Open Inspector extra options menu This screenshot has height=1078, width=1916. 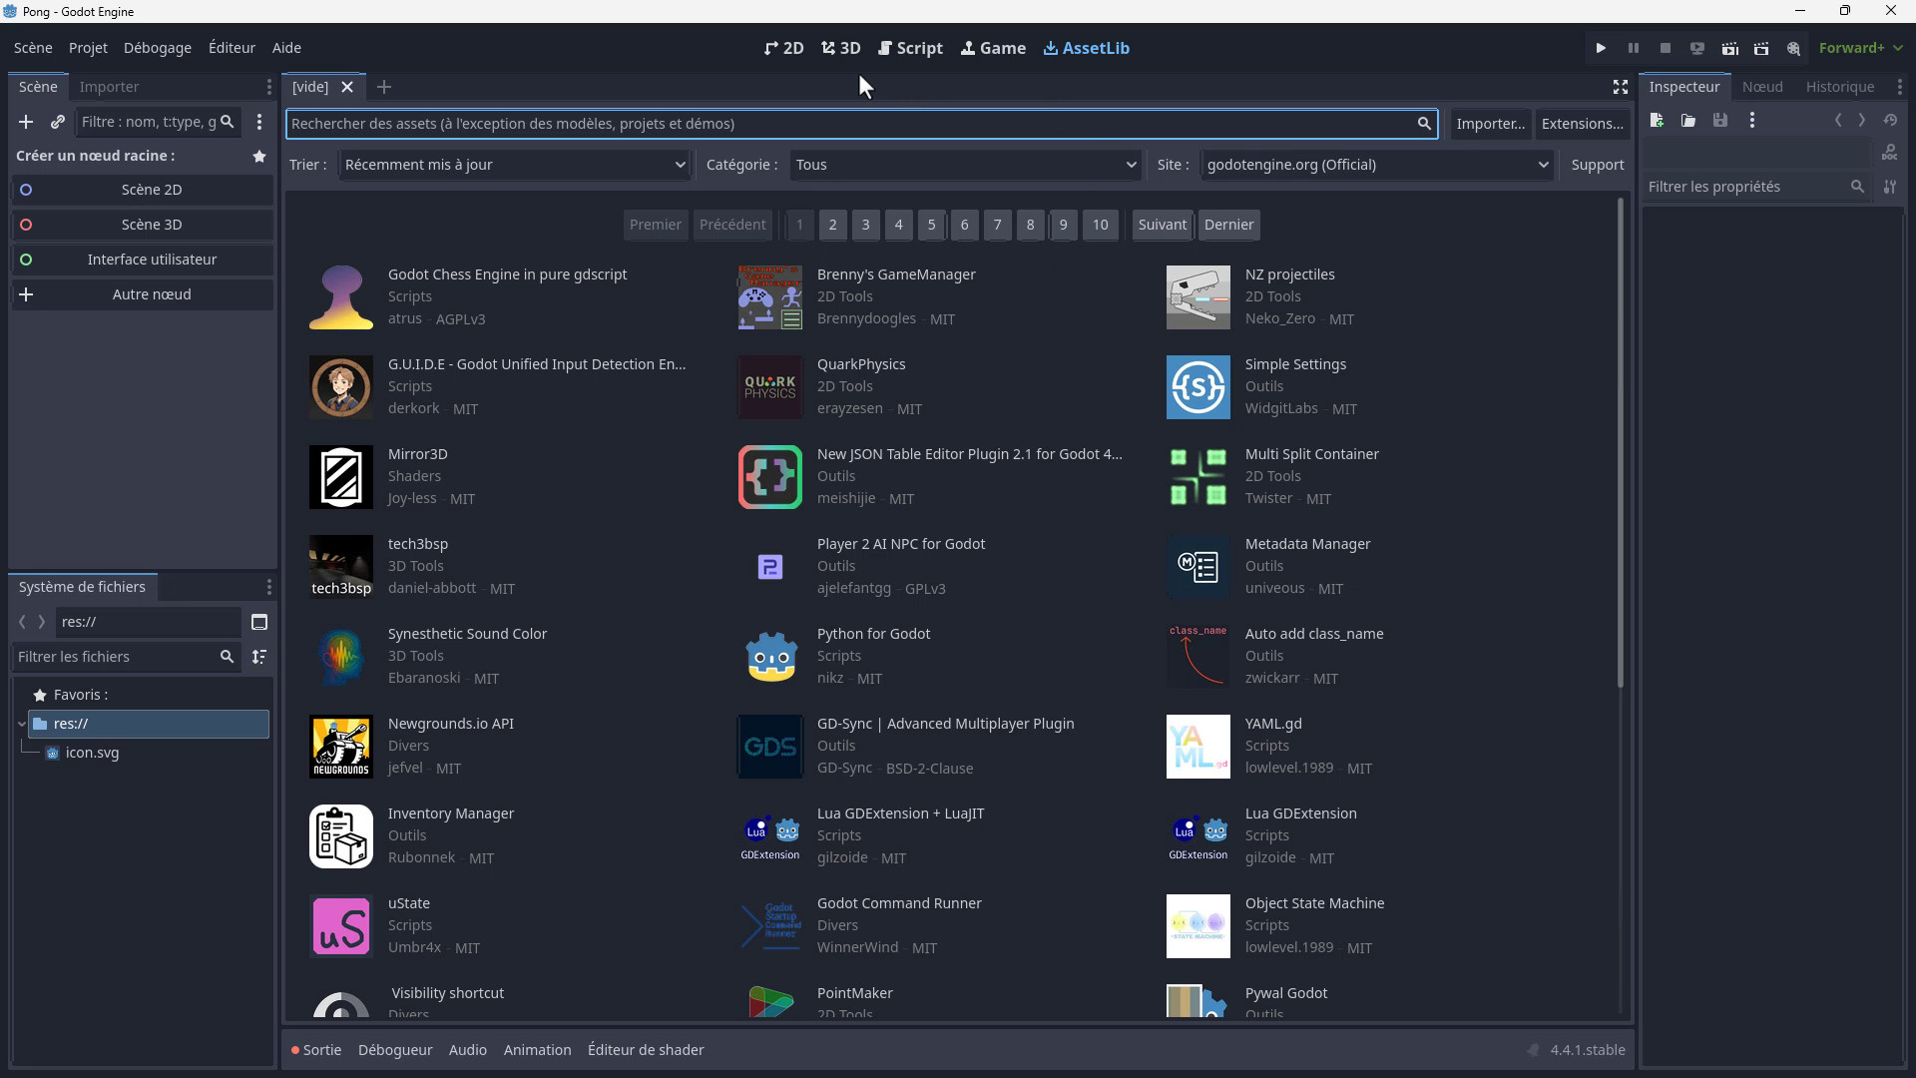click(x=1752, y=121)
